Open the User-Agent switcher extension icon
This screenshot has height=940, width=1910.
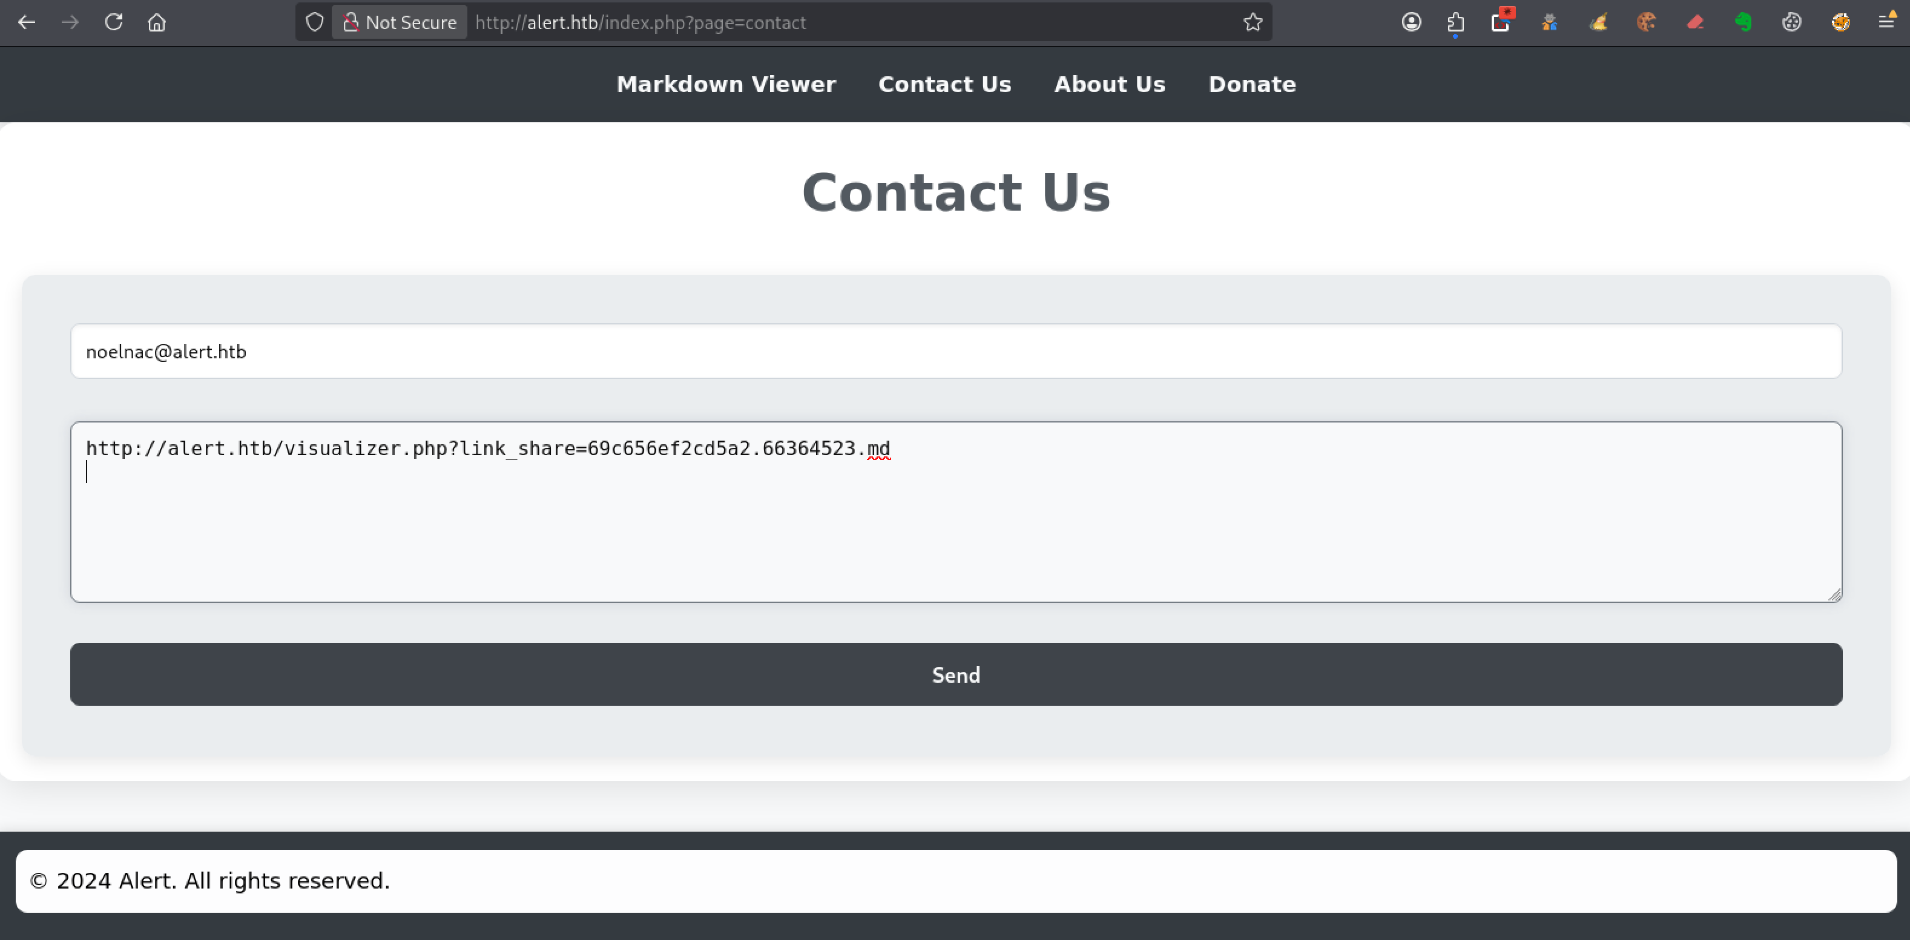tap(1550, 22)
